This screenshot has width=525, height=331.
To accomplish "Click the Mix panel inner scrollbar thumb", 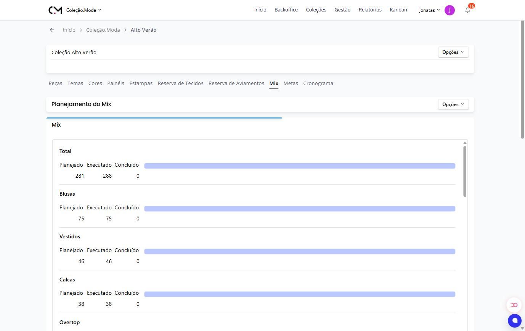I will [465, 172].
